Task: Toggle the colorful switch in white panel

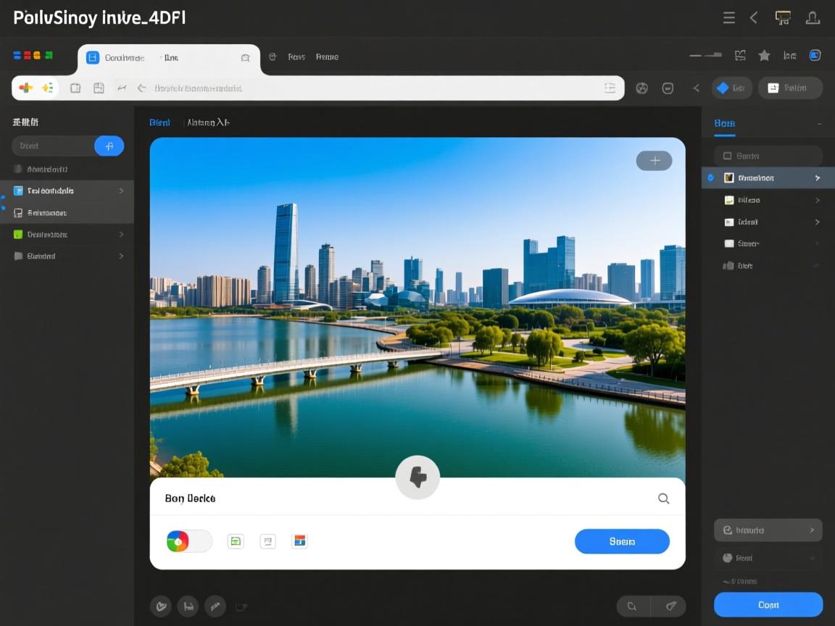Action: point(188,541)
